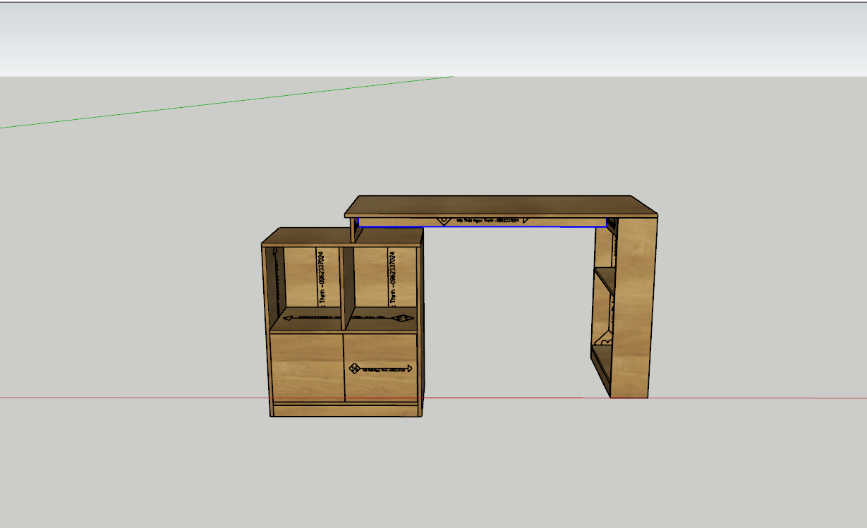The height and width of the screenshot is (528, 867).
Task: Click the middle shelf in right leg unit
Action: click(605, 276)
